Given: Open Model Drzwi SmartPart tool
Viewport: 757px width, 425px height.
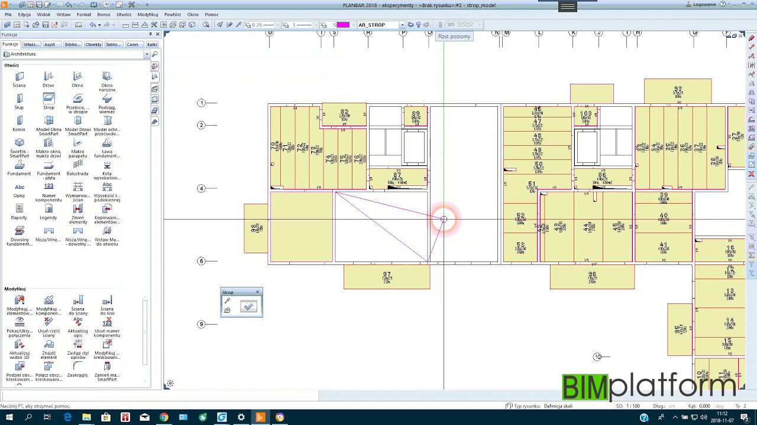Looking at the screenshot, I should pyautogui.click(x=77, y=126).
